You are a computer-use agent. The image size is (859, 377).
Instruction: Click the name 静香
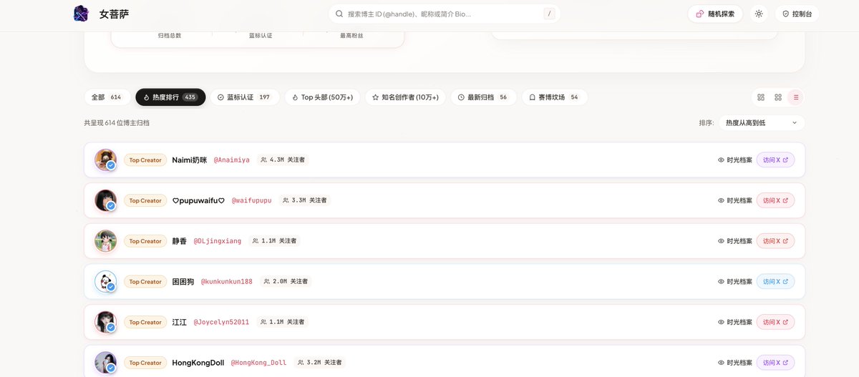click(x=180, y=241)
